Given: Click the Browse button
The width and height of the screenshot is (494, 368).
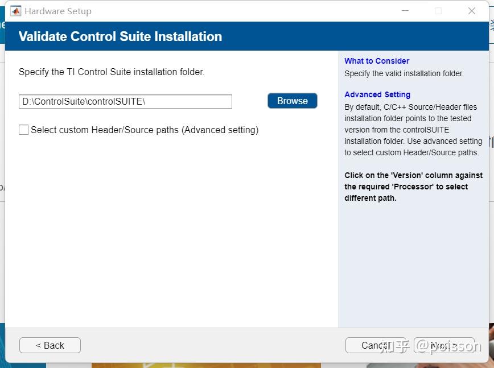Looking at the screenshot, I should pos(293,101).
